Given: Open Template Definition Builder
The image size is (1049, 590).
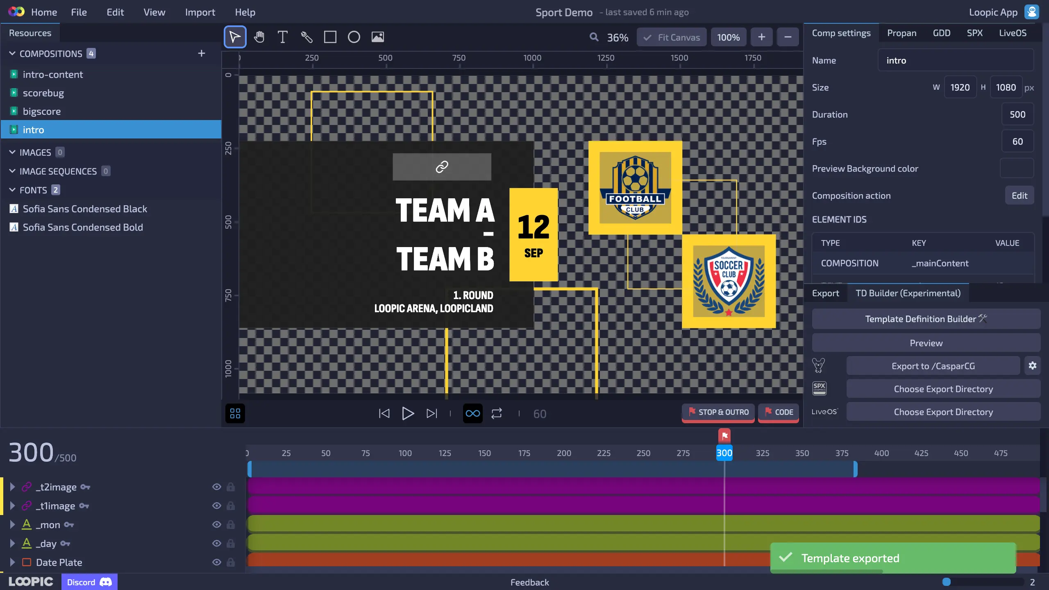Looking at the screenshot, I should coord(926,319).
